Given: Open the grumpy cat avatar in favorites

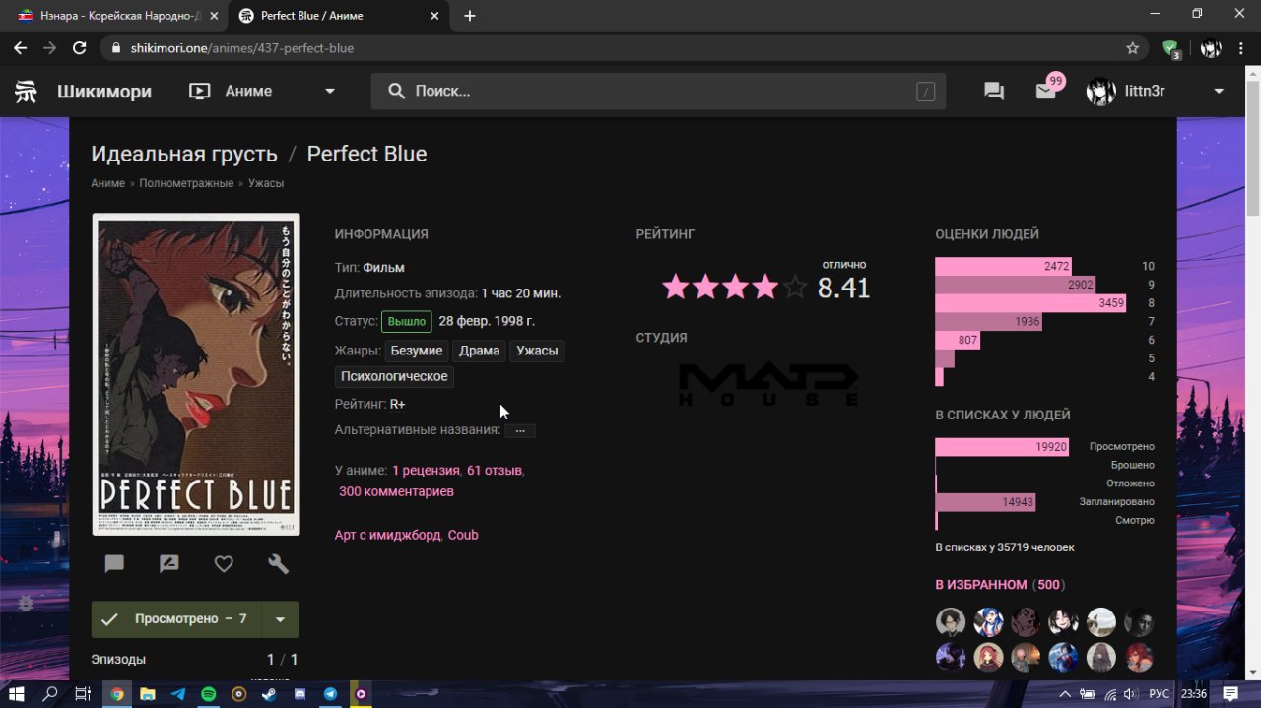Looking at the screenshot, I should pos(1100,622).
